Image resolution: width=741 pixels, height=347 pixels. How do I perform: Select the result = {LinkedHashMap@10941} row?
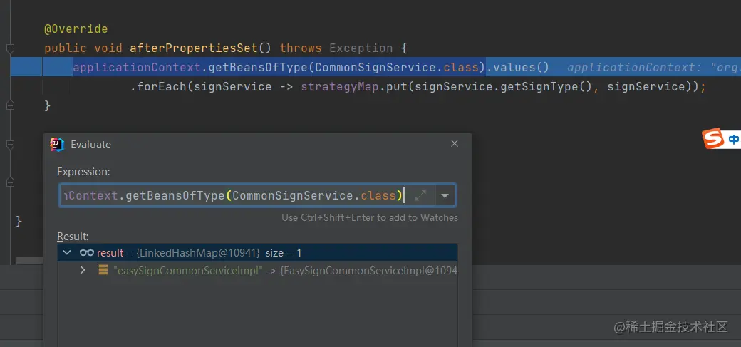[257, 253]
